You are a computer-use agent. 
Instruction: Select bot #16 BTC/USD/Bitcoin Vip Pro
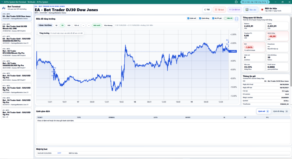(17, 52)
